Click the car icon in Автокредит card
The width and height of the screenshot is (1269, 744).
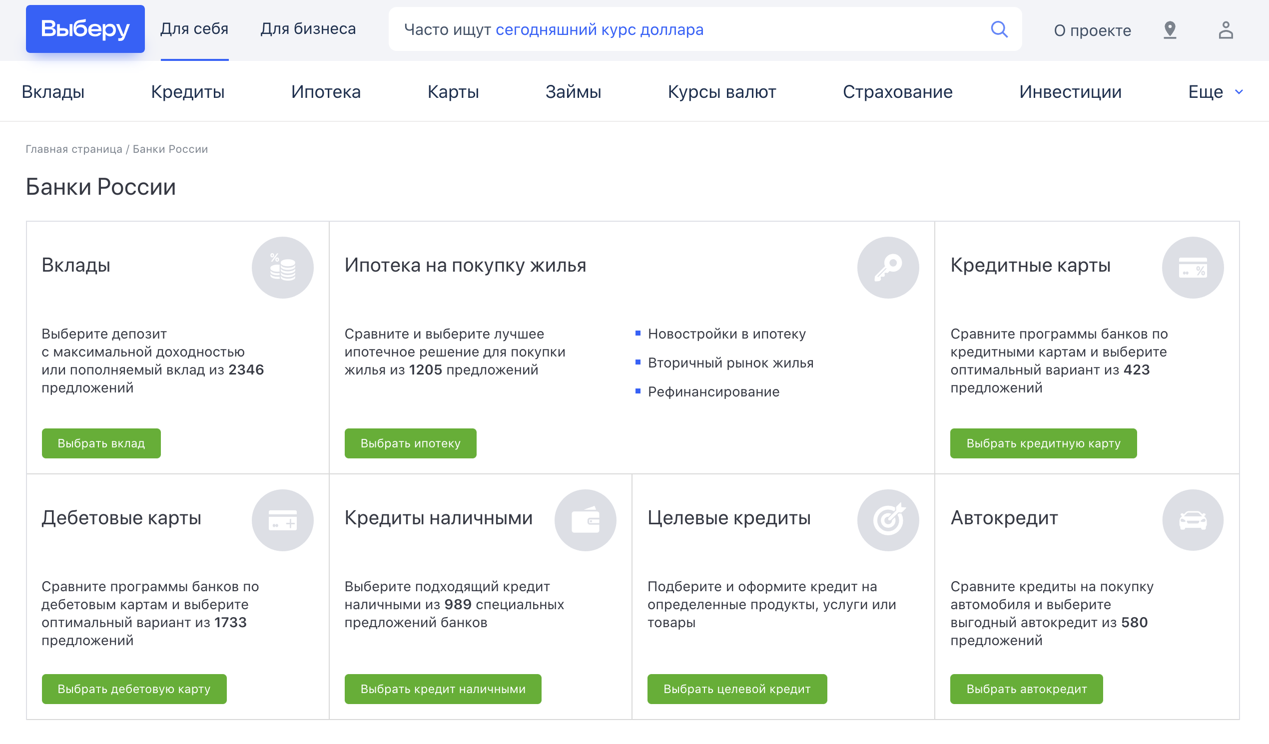pos(1192,519)
